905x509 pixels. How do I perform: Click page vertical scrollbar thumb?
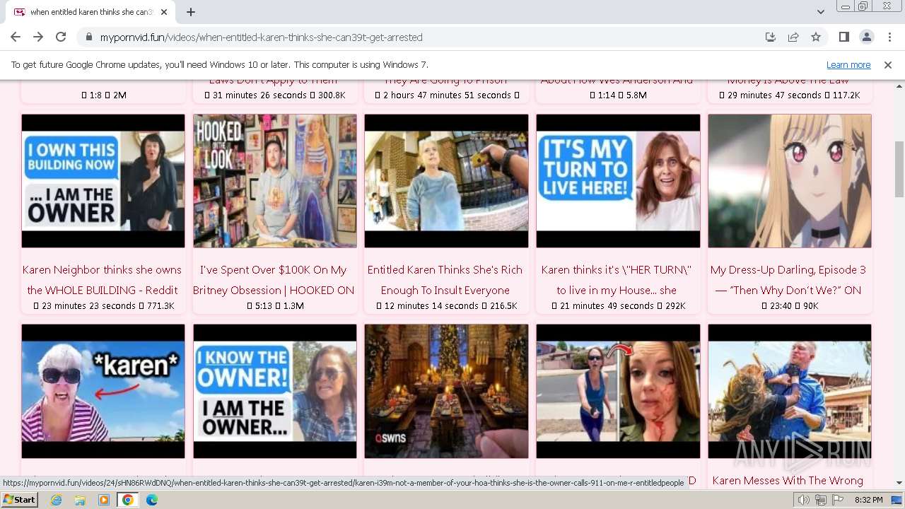coord(899,169)
